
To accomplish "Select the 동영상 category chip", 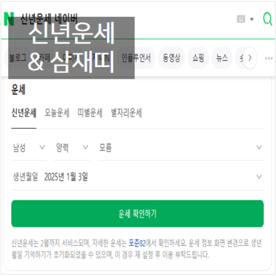I will pos(171,58).
